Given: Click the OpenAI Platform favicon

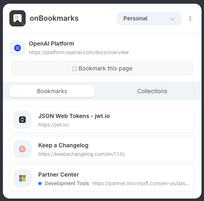Looking at the screenshot, I should (x=18, y=48).
